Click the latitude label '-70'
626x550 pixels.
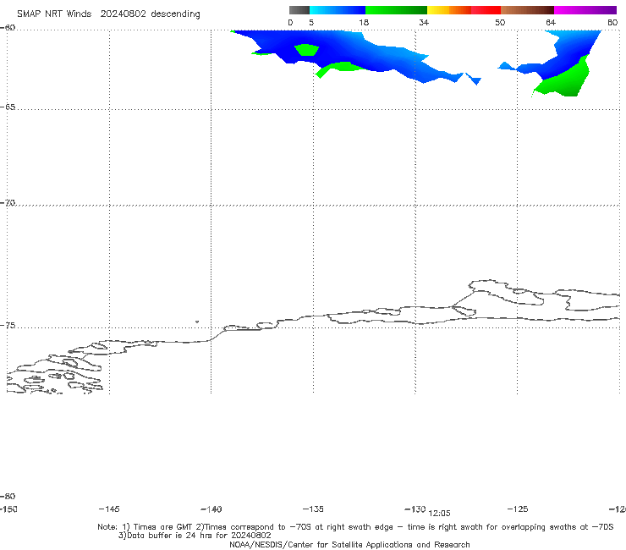[8, 203]
